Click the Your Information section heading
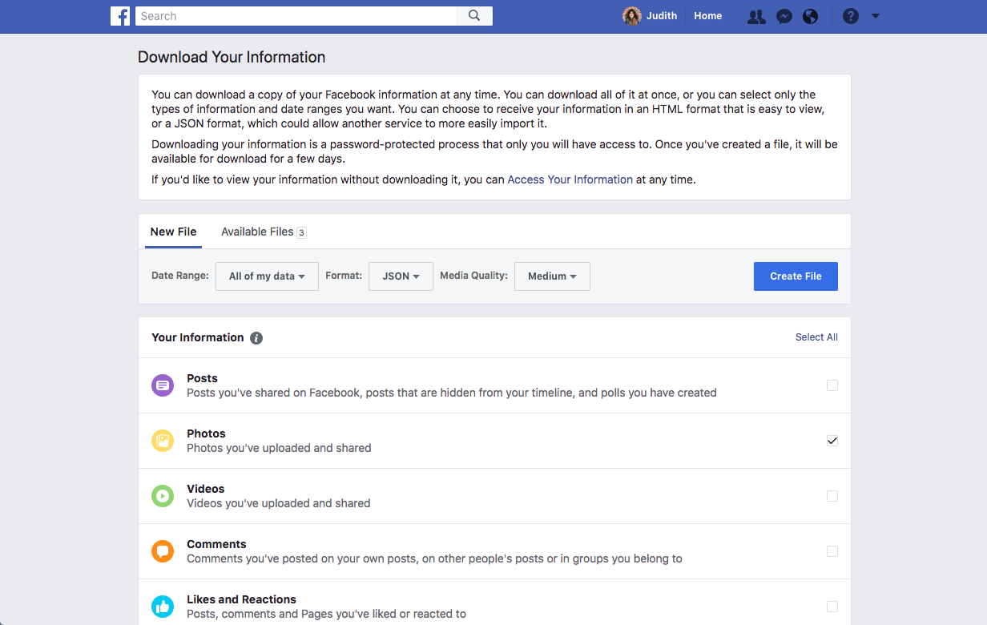 tap(198, 337)
